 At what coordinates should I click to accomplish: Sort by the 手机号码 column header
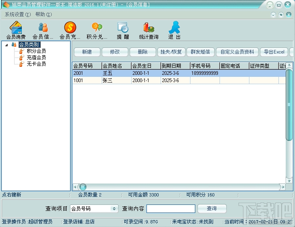(x=205, y=66)
